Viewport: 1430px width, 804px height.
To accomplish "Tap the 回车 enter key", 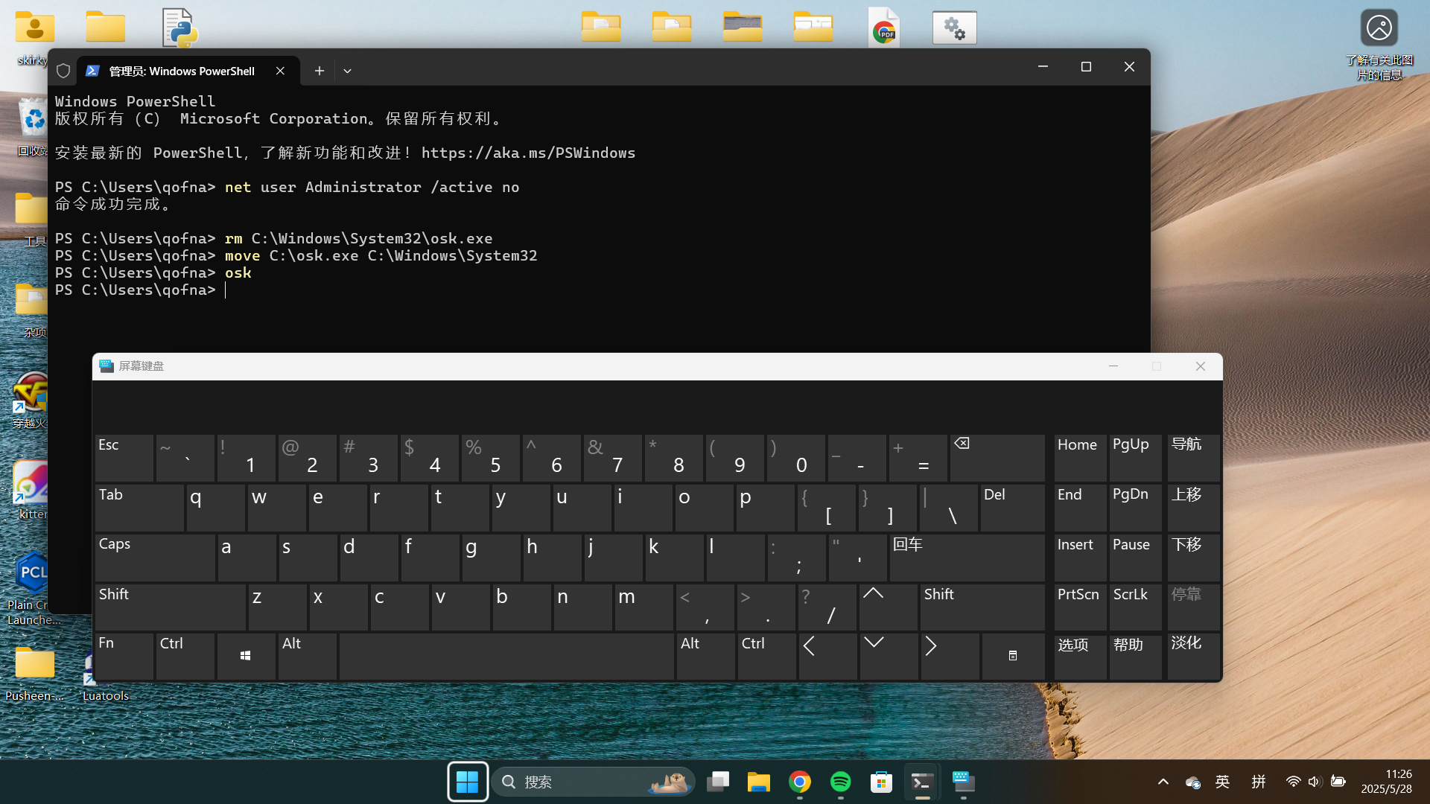I will [967, 558].
